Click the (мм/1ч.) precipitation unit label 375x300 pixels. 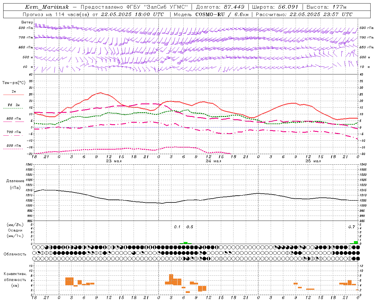15,236
